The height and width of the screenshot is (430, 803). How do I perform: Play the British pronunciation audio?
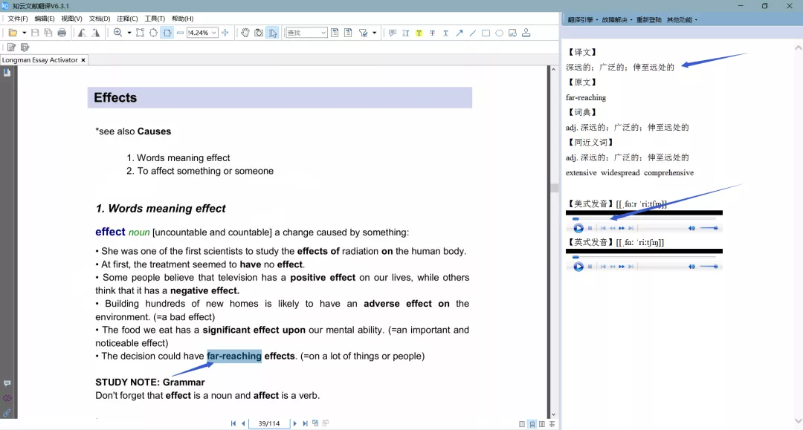578,267
